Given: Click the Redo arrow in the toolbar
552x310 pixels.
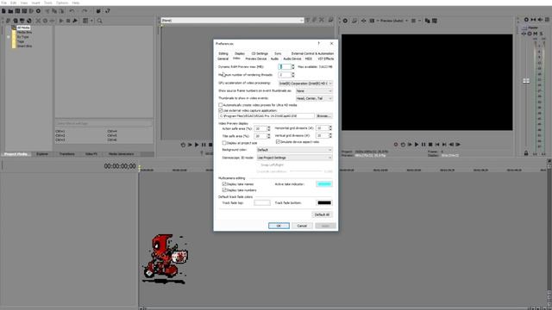Looking at the screenshot, I should 85,11.
